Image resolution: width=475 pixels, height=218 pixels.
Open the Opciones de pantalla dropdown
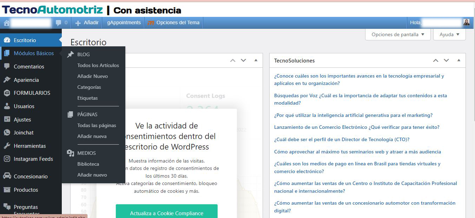pos(398,34)
